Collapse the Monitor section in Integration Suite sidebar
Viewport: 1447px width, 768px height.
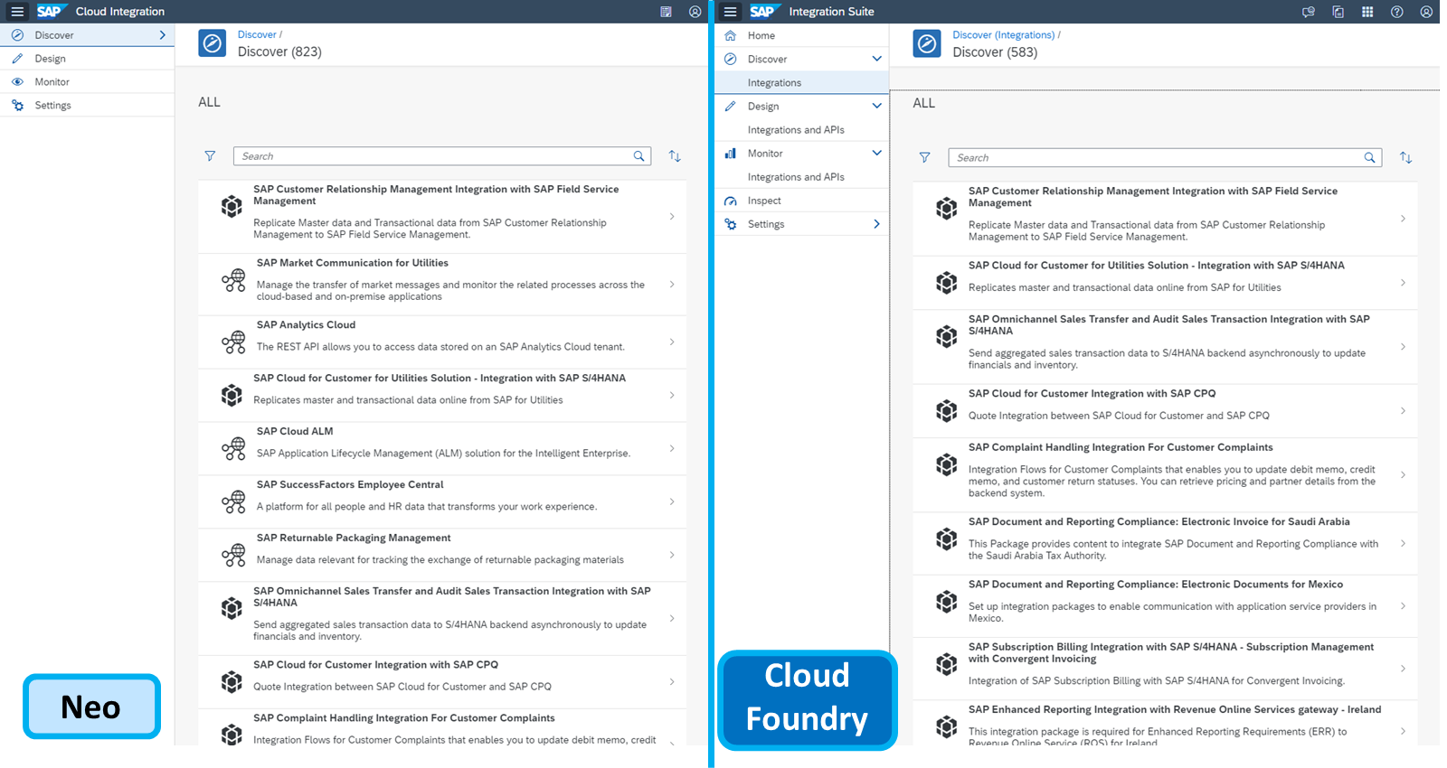[x=876, y=154]
